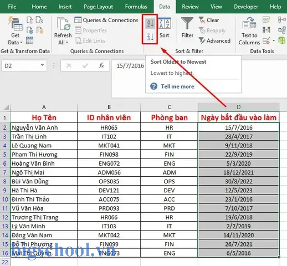Click the fx insert function icon
The width and height of the screenshot is (287, 266).
pos(101,65)
